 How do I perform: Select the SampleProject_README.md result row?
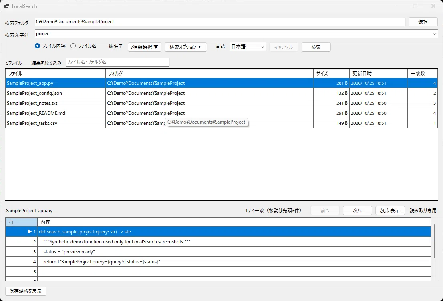(x=221, y=113)
